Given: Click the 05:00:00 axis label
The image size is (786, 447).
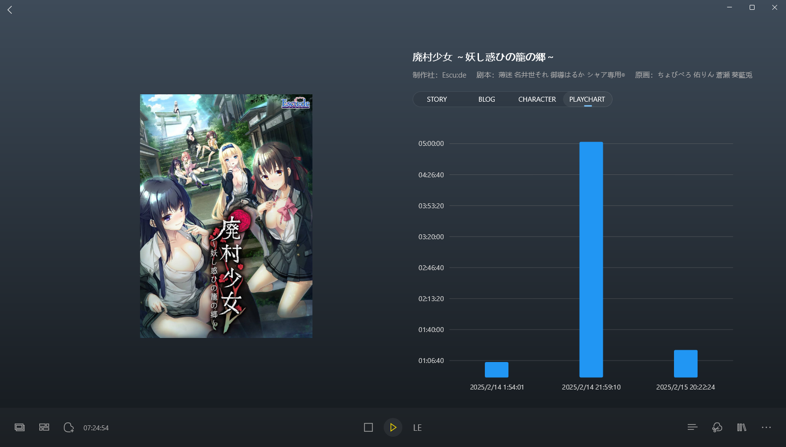Looking at the screenshot, I should pos(431,143).
